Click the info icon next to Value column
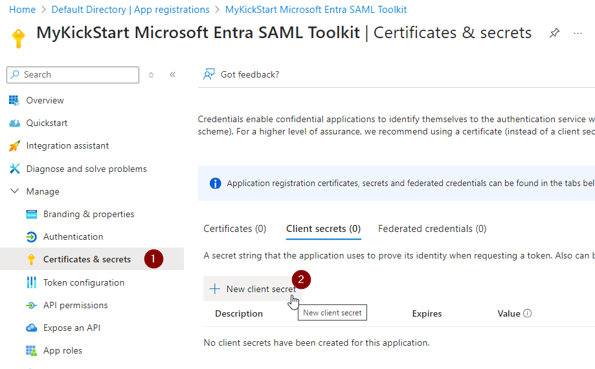 pyautogui.click(x=527, y=313)
